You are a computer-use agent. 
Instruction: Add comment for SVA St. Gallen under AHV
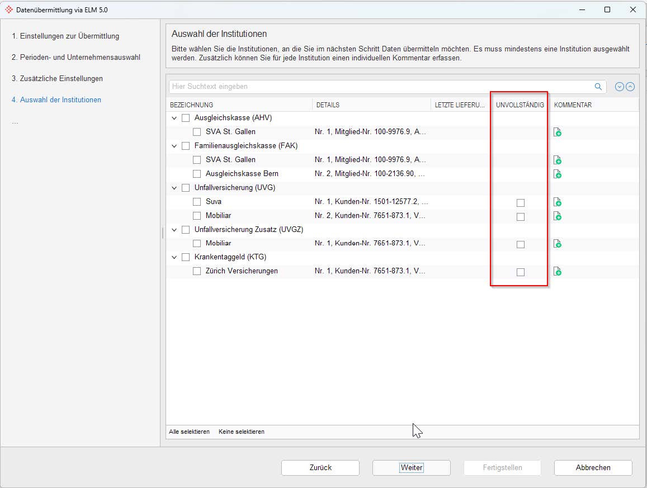click(x=557, y=132)
